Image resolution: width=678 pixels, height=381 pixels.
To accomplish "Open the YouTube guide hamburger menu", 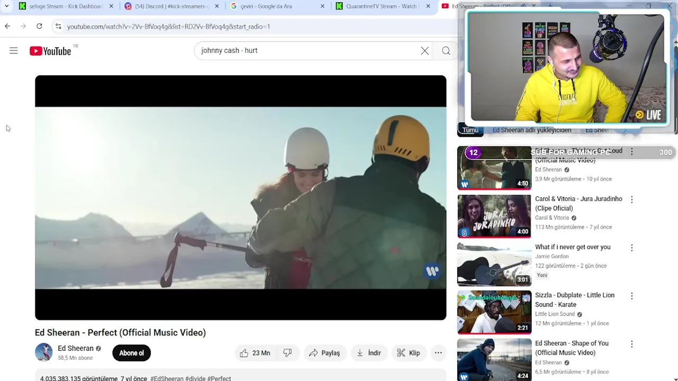I will pyautogui.click(x=14, y=51).
